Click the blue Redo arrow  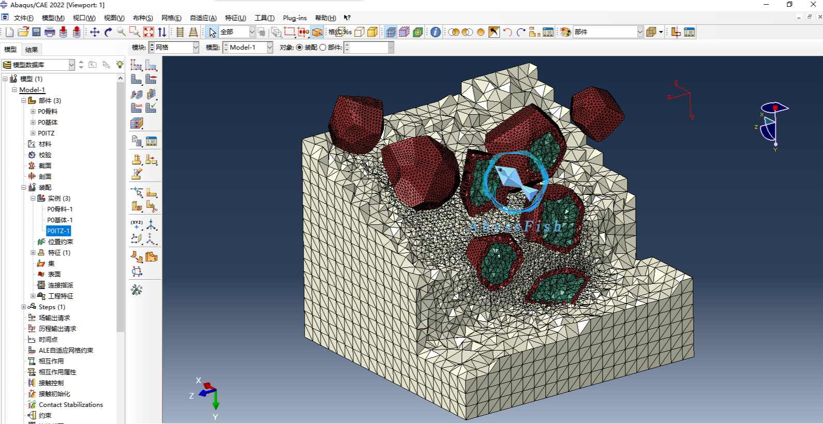(521, 32)
